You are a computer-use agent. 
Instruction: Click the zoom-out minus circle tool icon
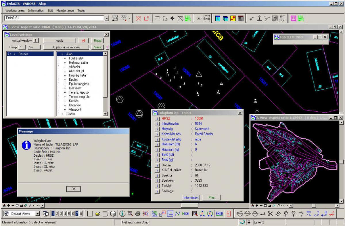294,214
